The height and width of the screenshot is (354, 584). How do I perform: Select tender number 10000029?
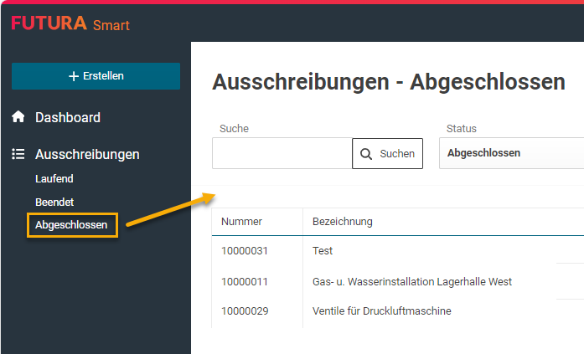click(245, 311)
